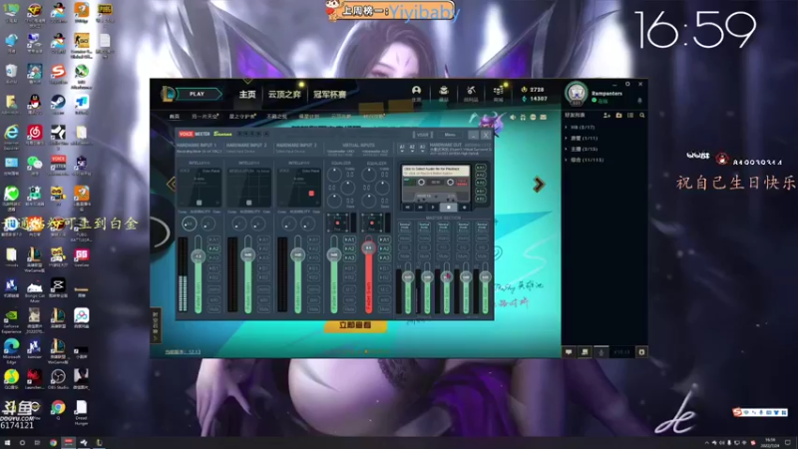The height and width of the screenshot is (449, 798).
Task: Click microphone icon at friends panel bottom
Action: click(x=601, y=352)
